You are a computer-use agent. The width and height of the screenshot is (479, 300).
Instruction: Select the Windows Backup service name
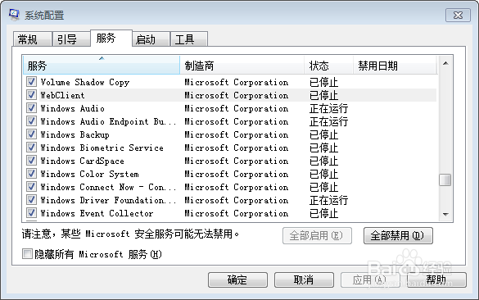(75, 135)
